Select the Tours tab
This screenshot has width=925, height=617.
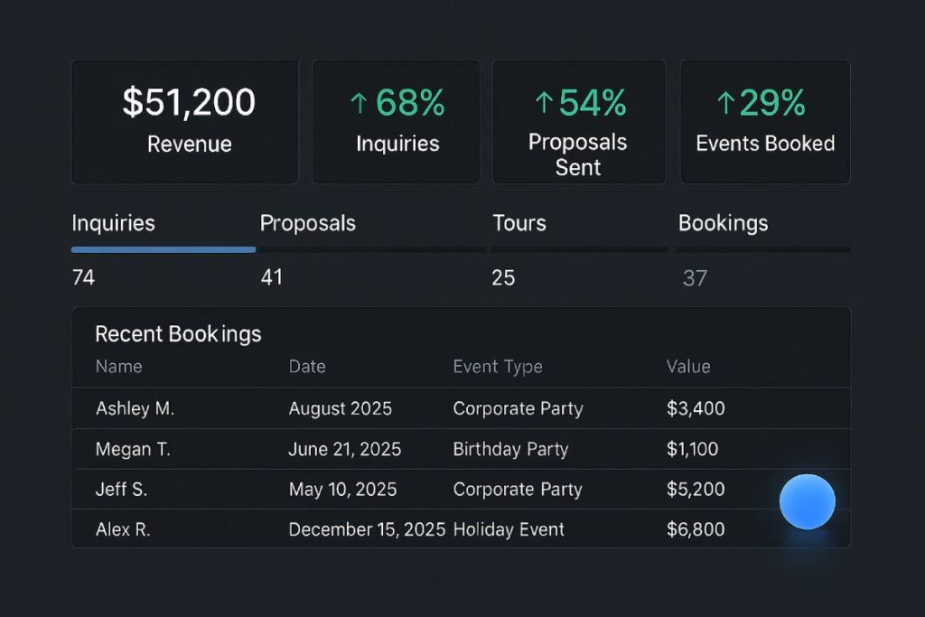click(519, 223)
